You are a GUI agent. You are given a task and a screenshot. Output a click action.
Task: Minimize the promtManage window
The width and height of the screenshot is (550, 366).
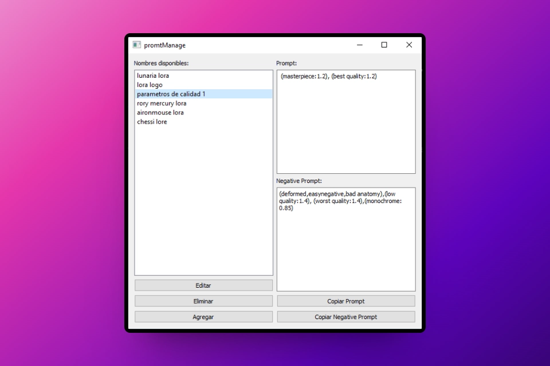tap(360, 45)
